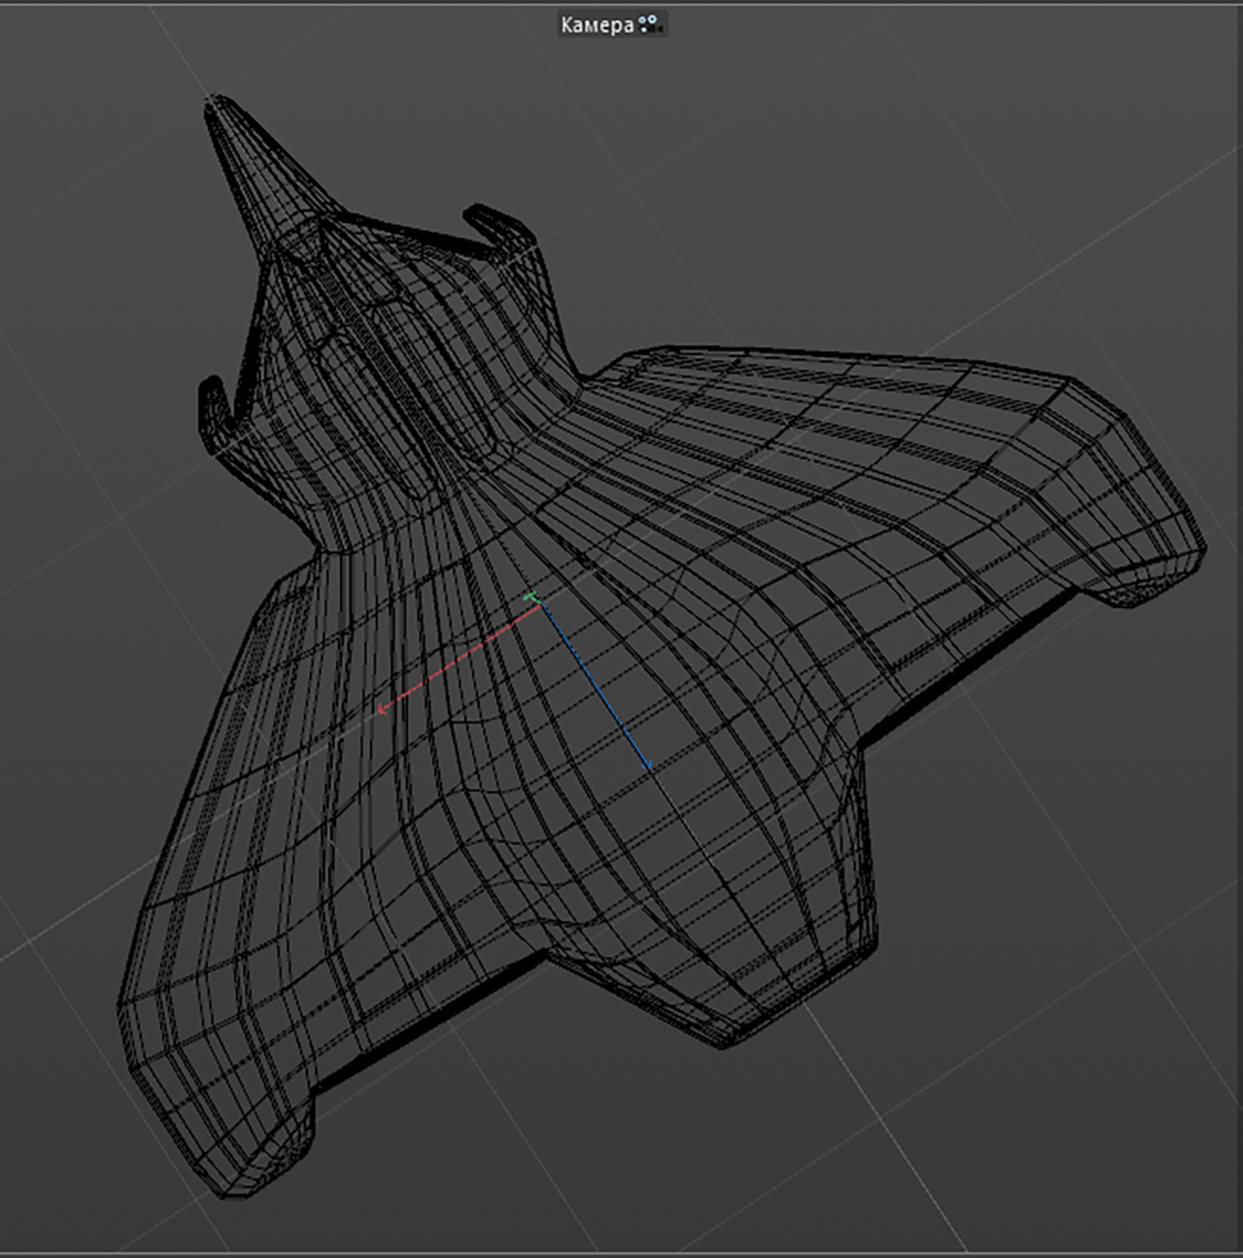Click the "Камера" viewport label
Image resolution: width=1243 pixels, height=1258 pixels.
[597, 25]
